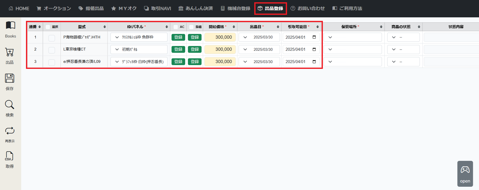Sort by 保管場所 column arrows
The width and height of the screenshot is (479, 190).
point(381,27)
